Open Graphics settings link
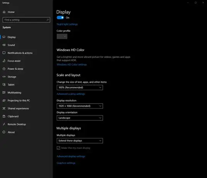This screenshot has width=207, height=178. [66, 163]
